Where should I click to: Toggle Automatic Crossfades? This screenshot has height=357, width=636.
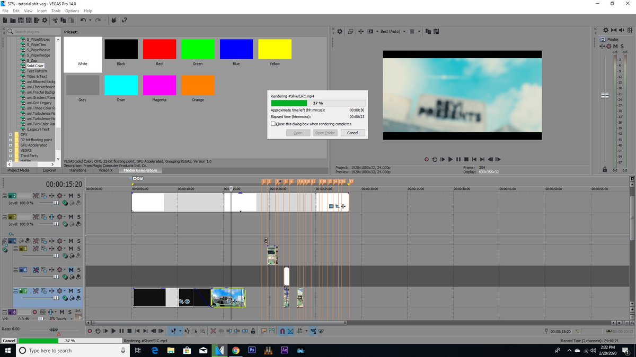click(x=290, y=331)
